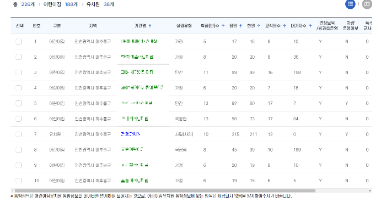Check the row 8 selection checkbox

point(18,149)
